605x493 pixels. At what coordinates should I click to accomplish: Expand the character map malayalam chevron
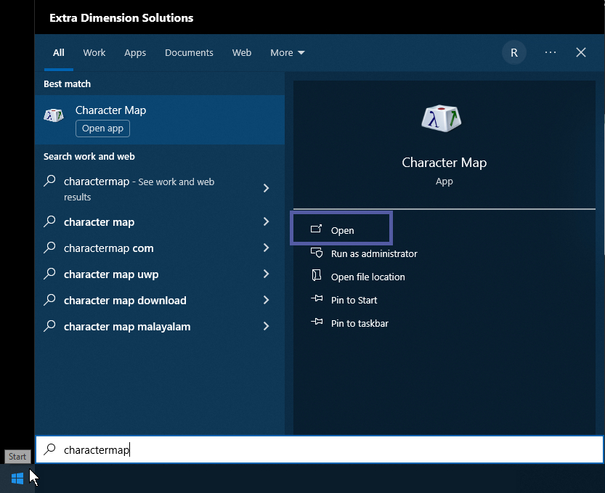266,327
